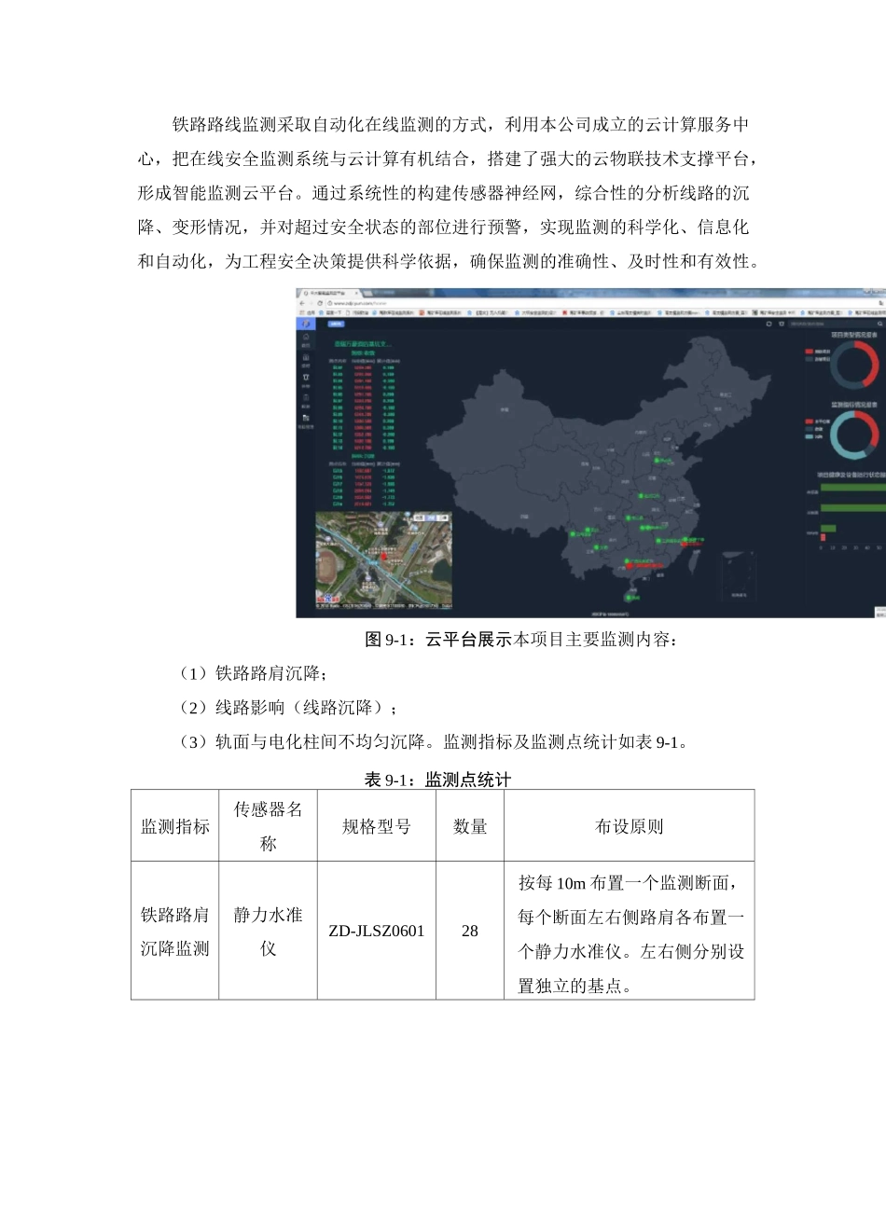The height and width of the screenshot is (1229, 886).
Task: Click table cell 'ZD-JLSZ0601'
Action: tap(377, 931)
